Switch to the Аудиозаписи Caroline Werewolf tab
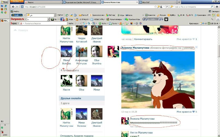This screenshot has width=220, height=137. tap(82, 2)
